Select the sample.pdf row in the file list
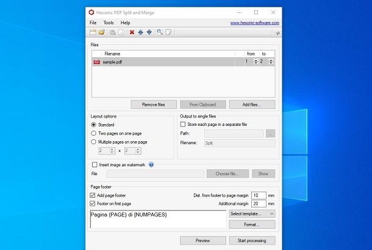The image size is (372, 250). pyautogui.click(x=183, y=62)
